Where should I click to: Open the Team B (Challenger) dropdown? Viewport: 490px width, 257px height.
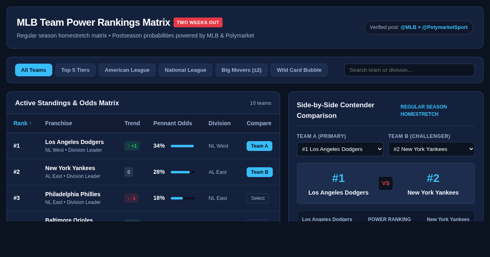coord(432,149)
